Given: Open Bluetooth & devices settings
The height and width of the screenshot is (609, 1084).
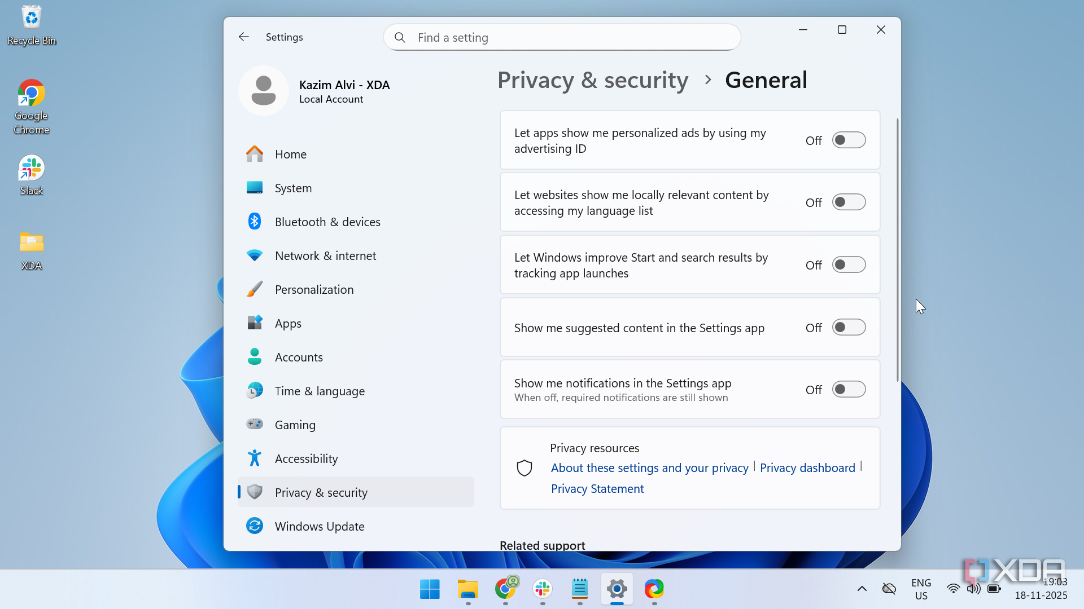Looking at the screenshot, I should point(327,222).
